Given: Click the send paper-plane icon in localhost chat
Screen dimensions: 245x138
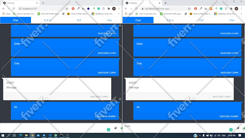Looking at the screenshot, I should pyautogui.click(x=115, y=128).
